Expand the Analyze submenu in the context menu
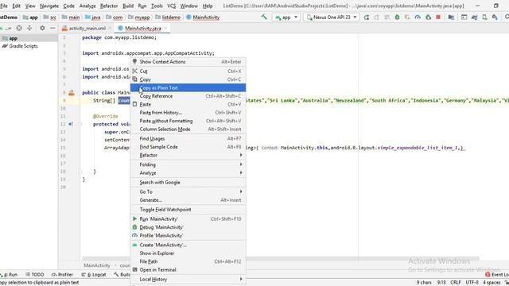The image size is (509, 286). (x=188, y=173)
